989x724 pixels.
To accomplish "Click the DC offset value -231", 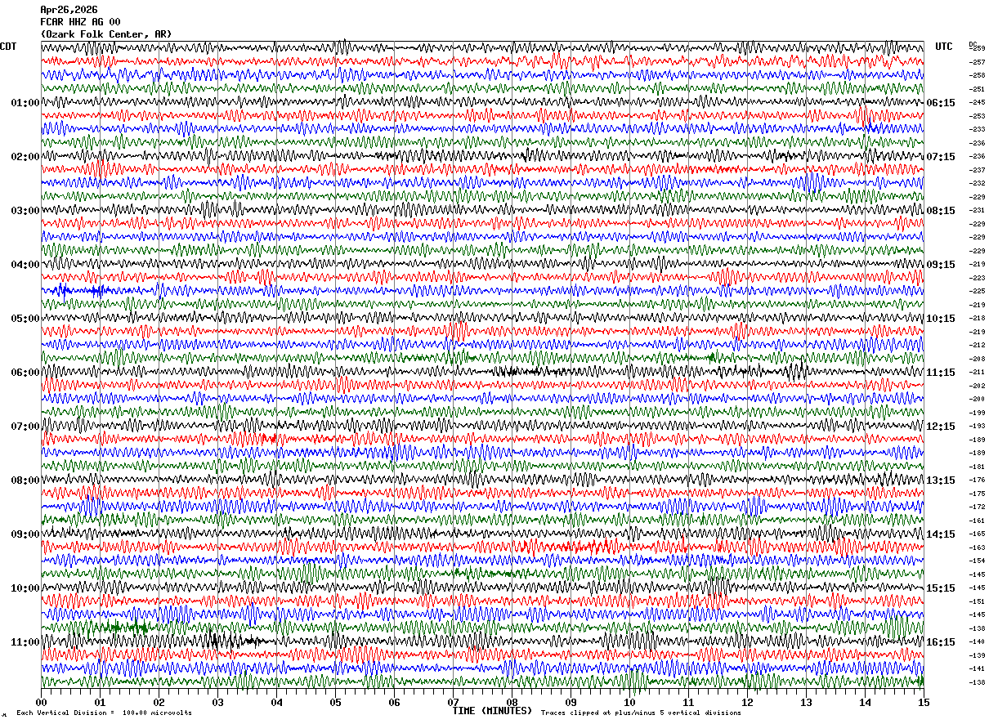I will tap(977, 211).
